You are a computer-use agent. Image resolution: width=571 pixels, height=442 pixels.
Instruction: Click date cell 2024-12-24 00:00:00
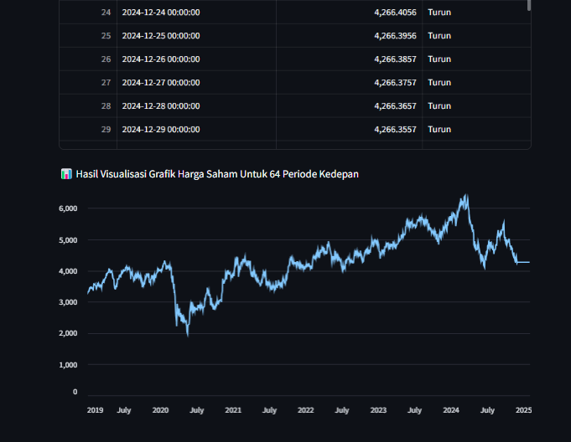click(196, 13)
